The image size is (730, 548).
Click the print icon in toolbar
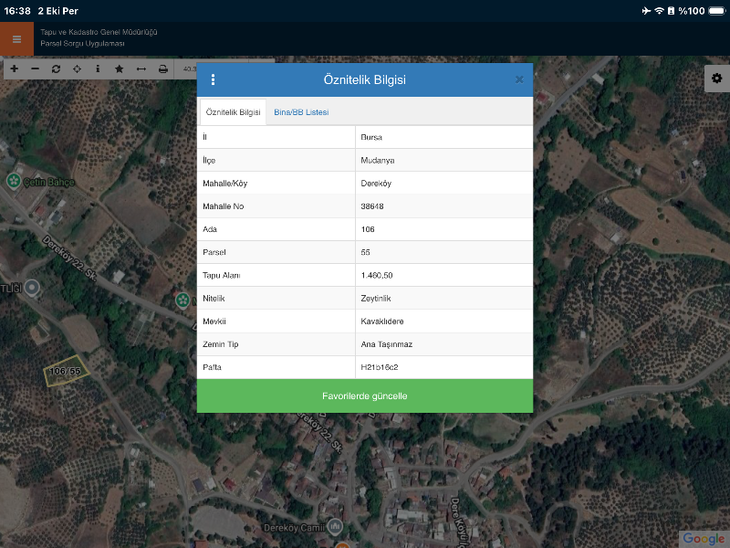[162, 68]
